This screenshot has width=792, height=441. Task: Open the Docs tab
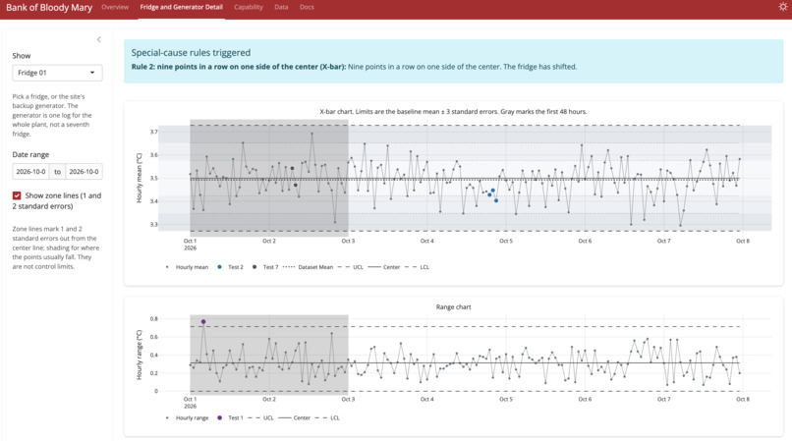pos(307,7)
